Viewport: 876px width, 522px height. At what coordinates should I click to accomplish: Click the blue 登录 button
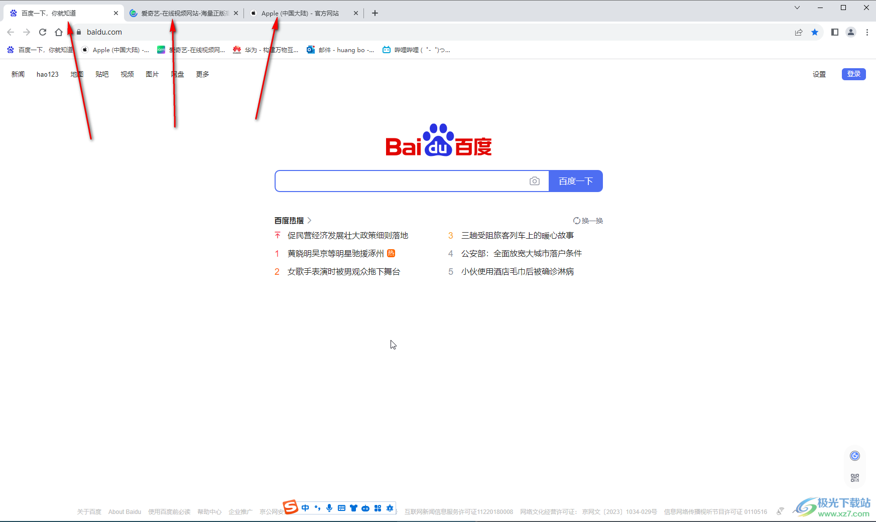[854, 74]
